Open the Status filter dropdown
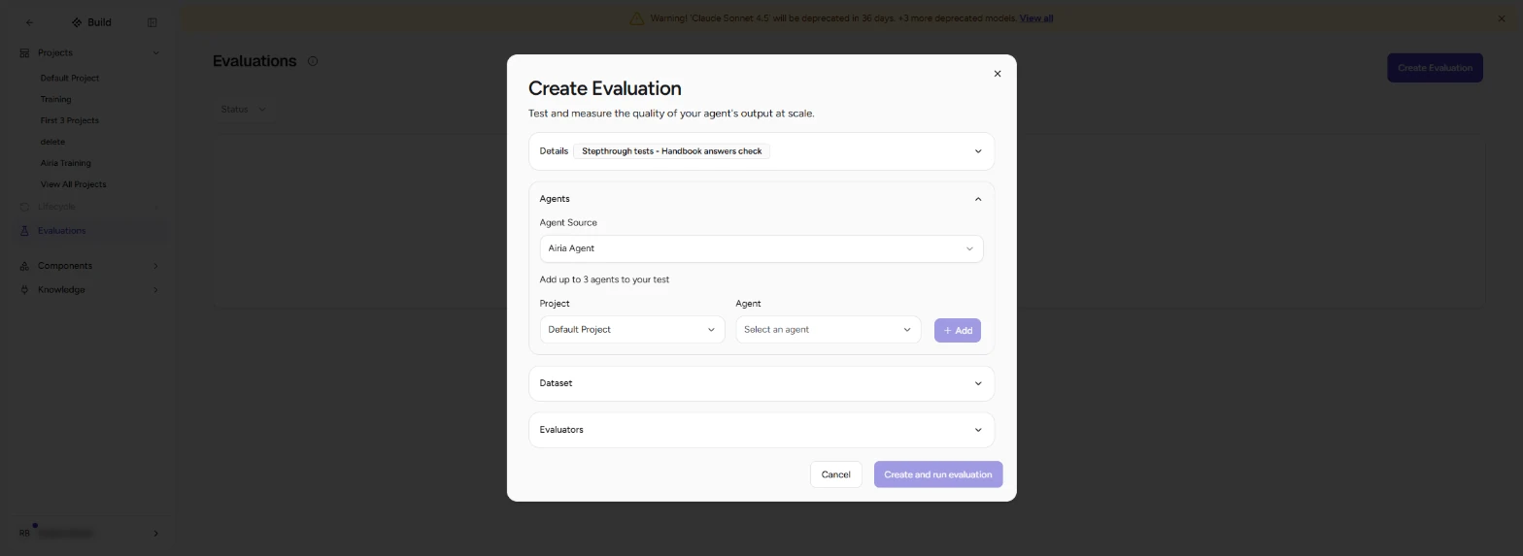 [x=243, y=110]
